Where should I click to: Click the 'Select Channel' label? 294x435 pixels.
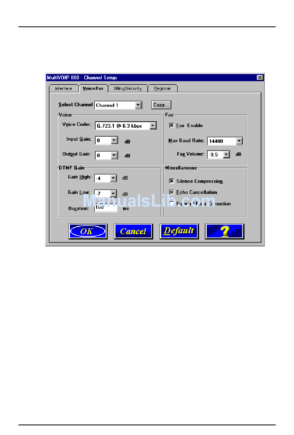click(76, 105)
